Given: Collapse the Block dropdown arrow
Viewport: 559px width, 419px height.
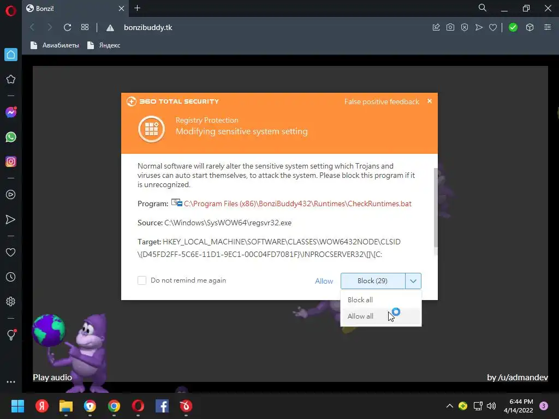Looking at the screenshot, I should click(x=413, y=281).
